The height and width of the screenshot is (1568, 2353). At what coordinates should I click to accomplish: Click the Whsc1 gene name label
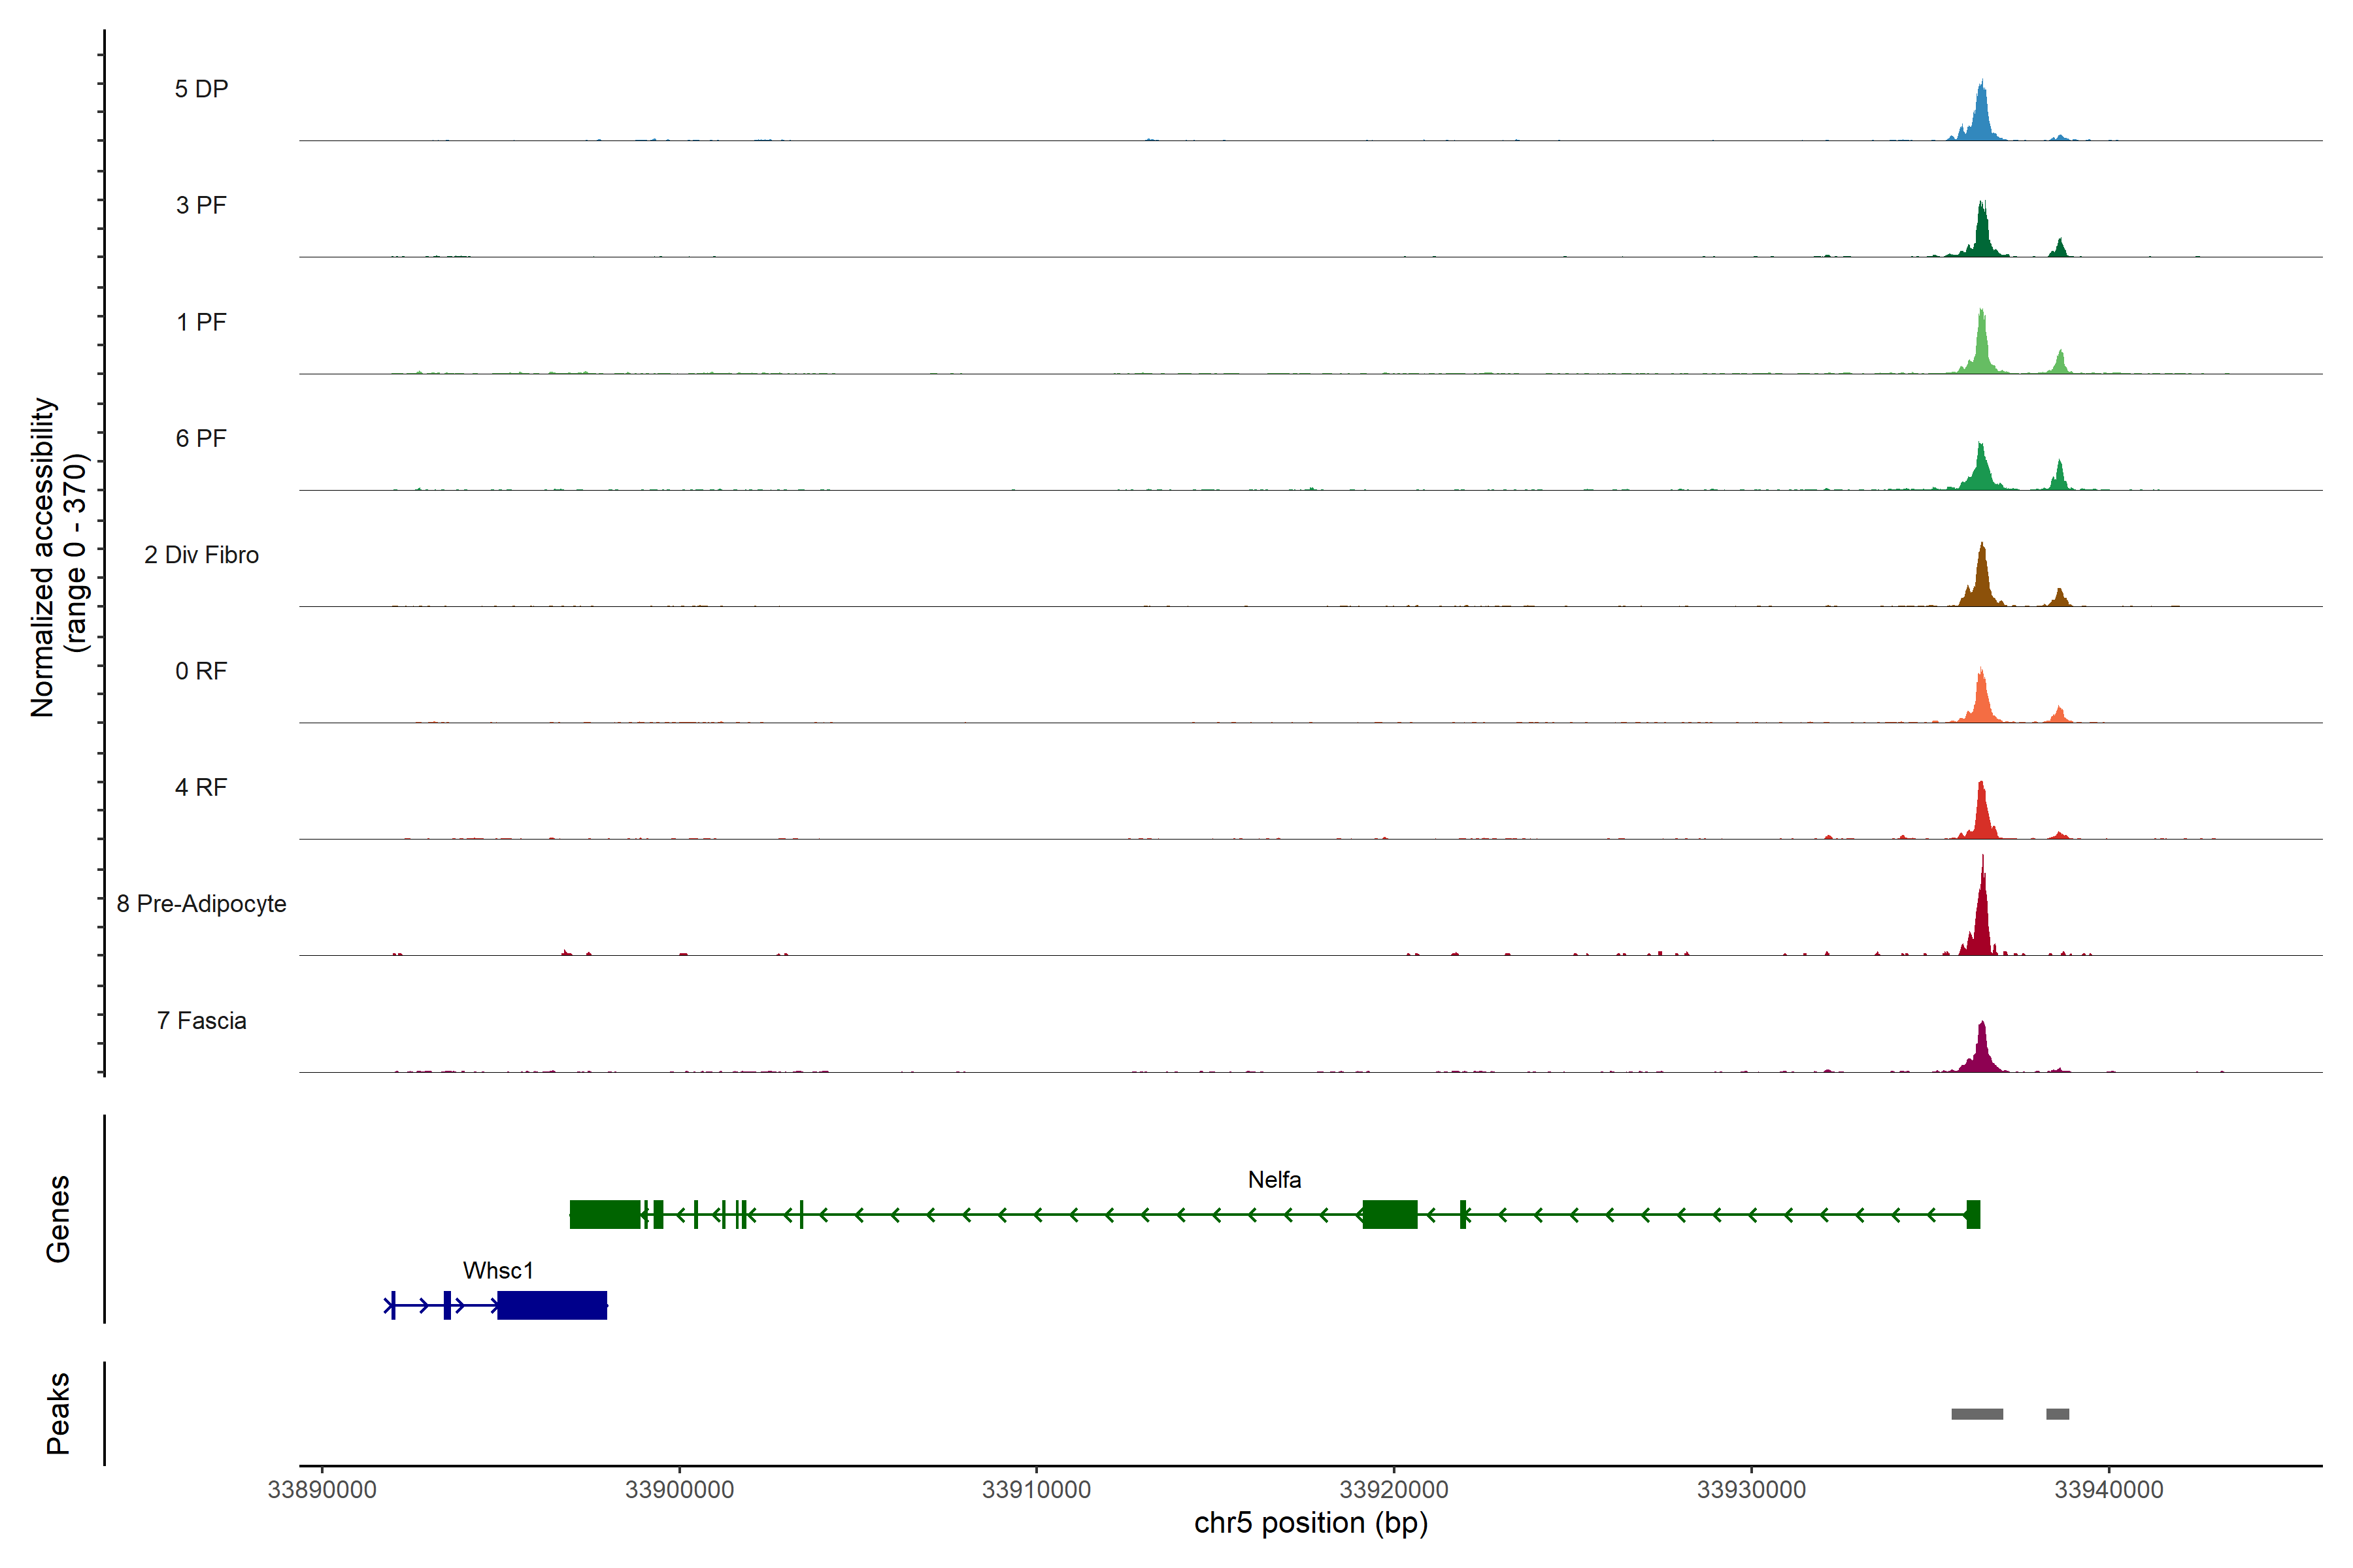tap(498, 1270)
